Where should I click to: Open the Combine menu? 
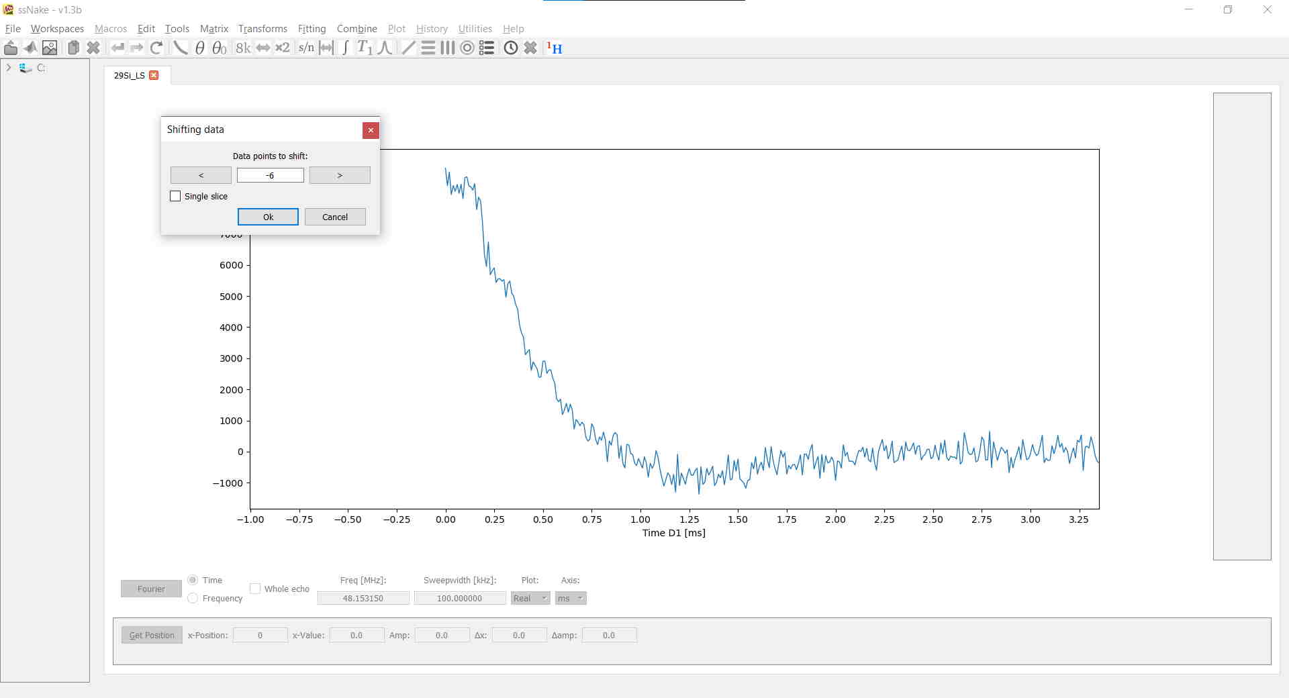click(x=356, y=29)
